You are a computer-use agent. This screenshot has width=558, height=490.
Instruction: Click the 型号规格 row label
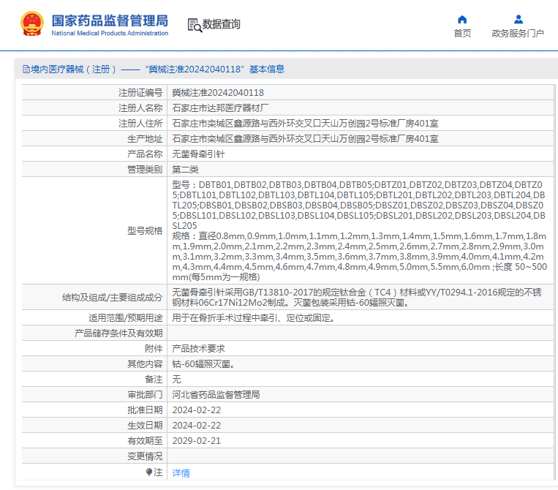coord(144,231)
